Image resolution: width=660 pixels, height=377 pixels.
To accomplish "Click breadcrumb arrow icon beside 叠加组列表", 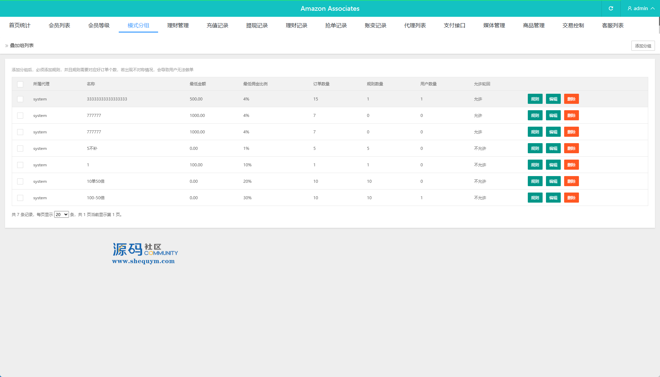I will click(6, 46).
